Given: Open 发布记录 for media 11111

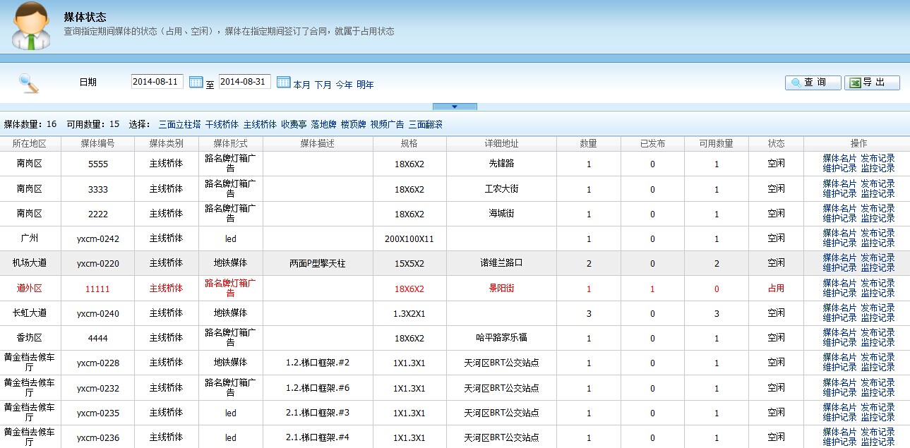Looking at the screenshot, I should click(x=878, y=283).
